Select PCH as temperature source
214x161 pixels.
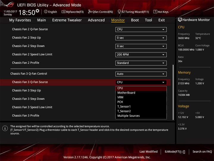[141, 102]
